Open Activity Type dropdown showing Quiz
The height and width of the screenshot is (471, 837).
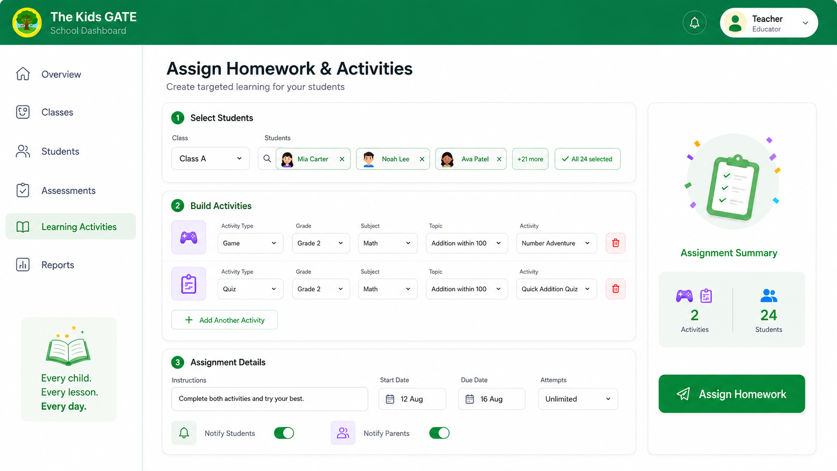pos(250,289)
